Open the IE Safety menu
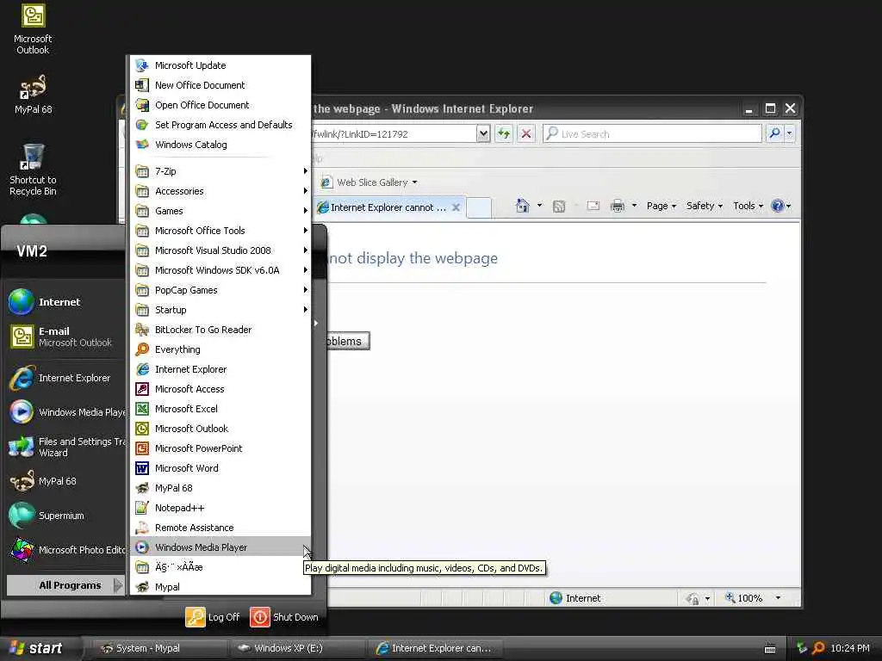This screenshot has height=661, width=882. tap(705, 206)
